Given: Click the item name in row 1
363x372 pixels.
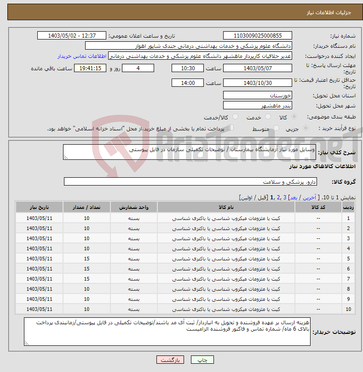Looking at the screenshot, I should pos(226,218).
